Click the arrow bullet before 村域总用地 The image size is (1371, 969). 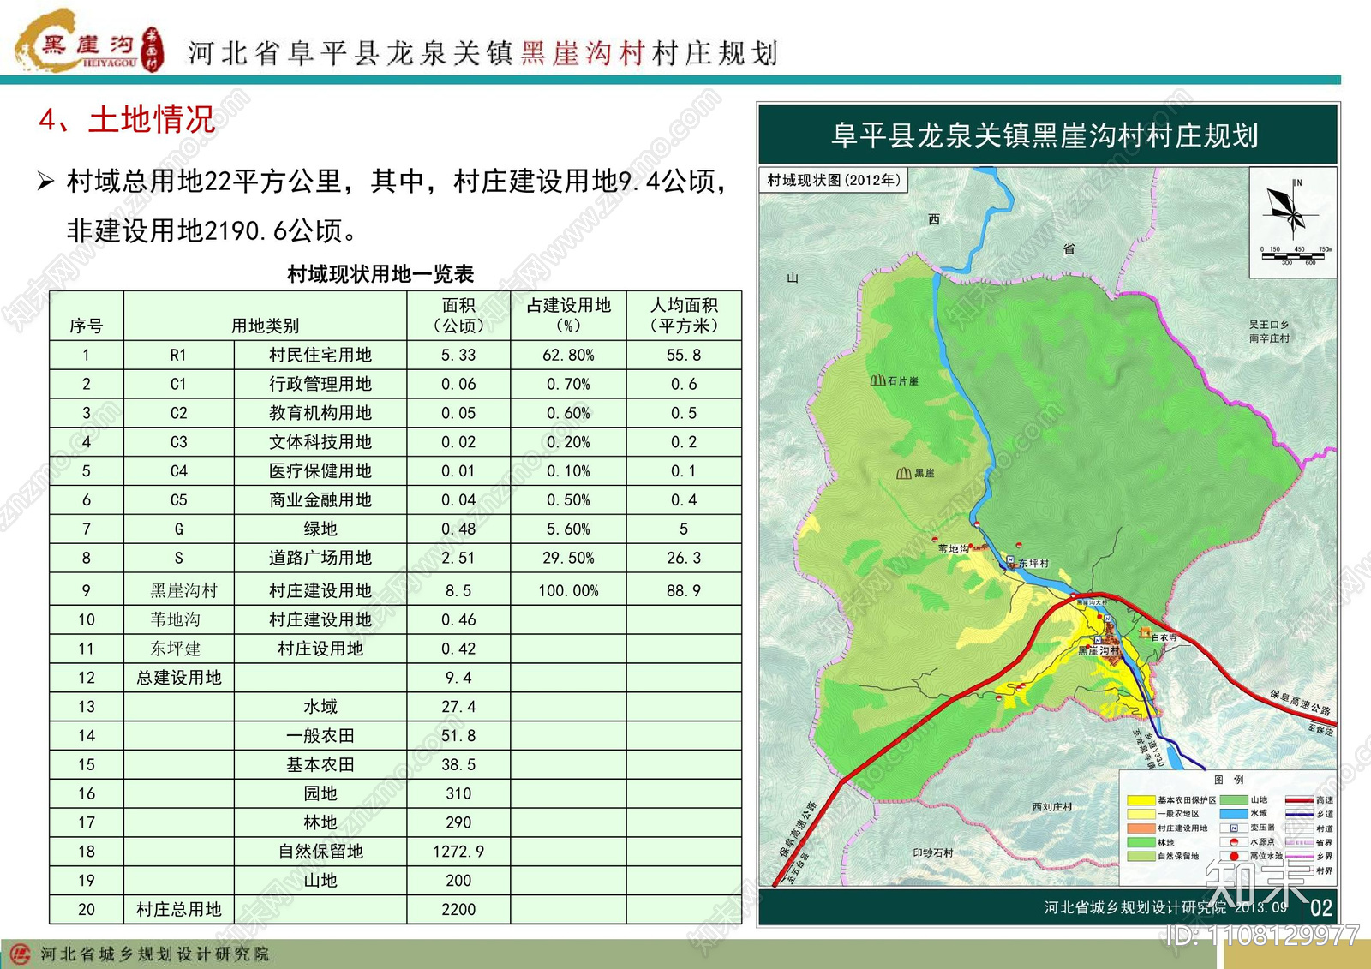tap(46, 182)
